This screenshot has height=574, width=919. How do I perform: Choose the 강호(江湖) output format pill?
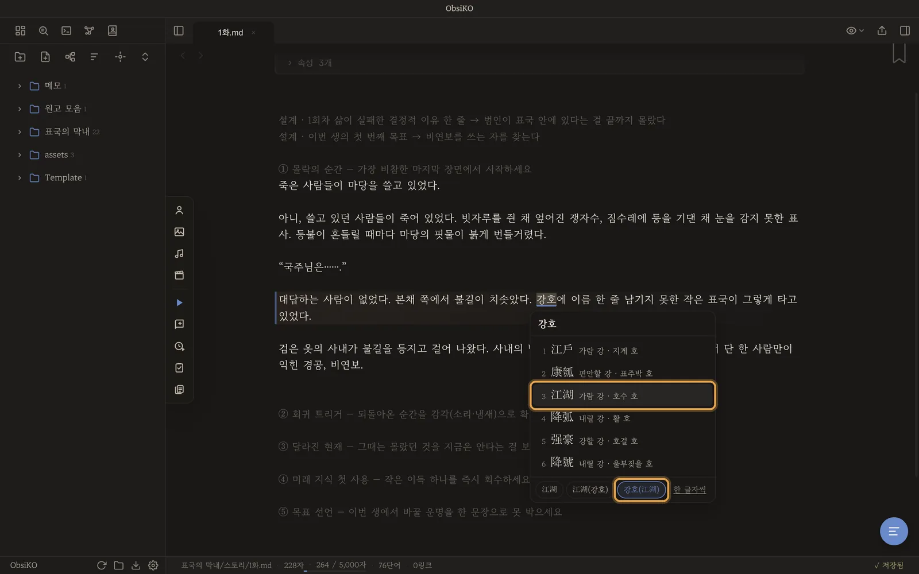coord(641,490)
